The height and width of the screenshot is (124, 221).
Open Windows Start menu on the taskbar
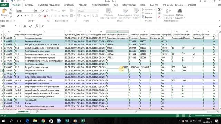coord(3,121)
